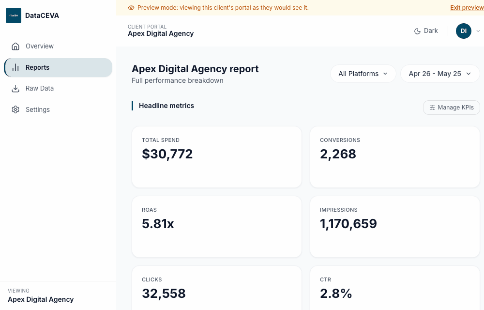Click the Impressions value 1,170,659
The image size is (484, 310).
click(348, 224)
